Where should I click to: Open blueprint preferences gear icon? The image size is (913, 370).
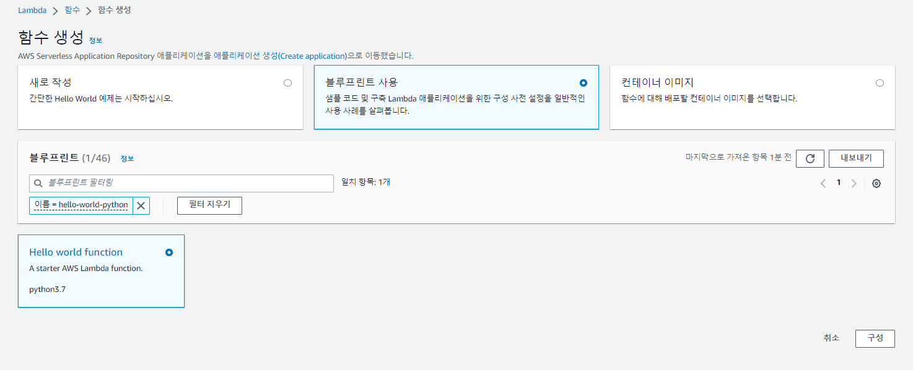point(876,183)
